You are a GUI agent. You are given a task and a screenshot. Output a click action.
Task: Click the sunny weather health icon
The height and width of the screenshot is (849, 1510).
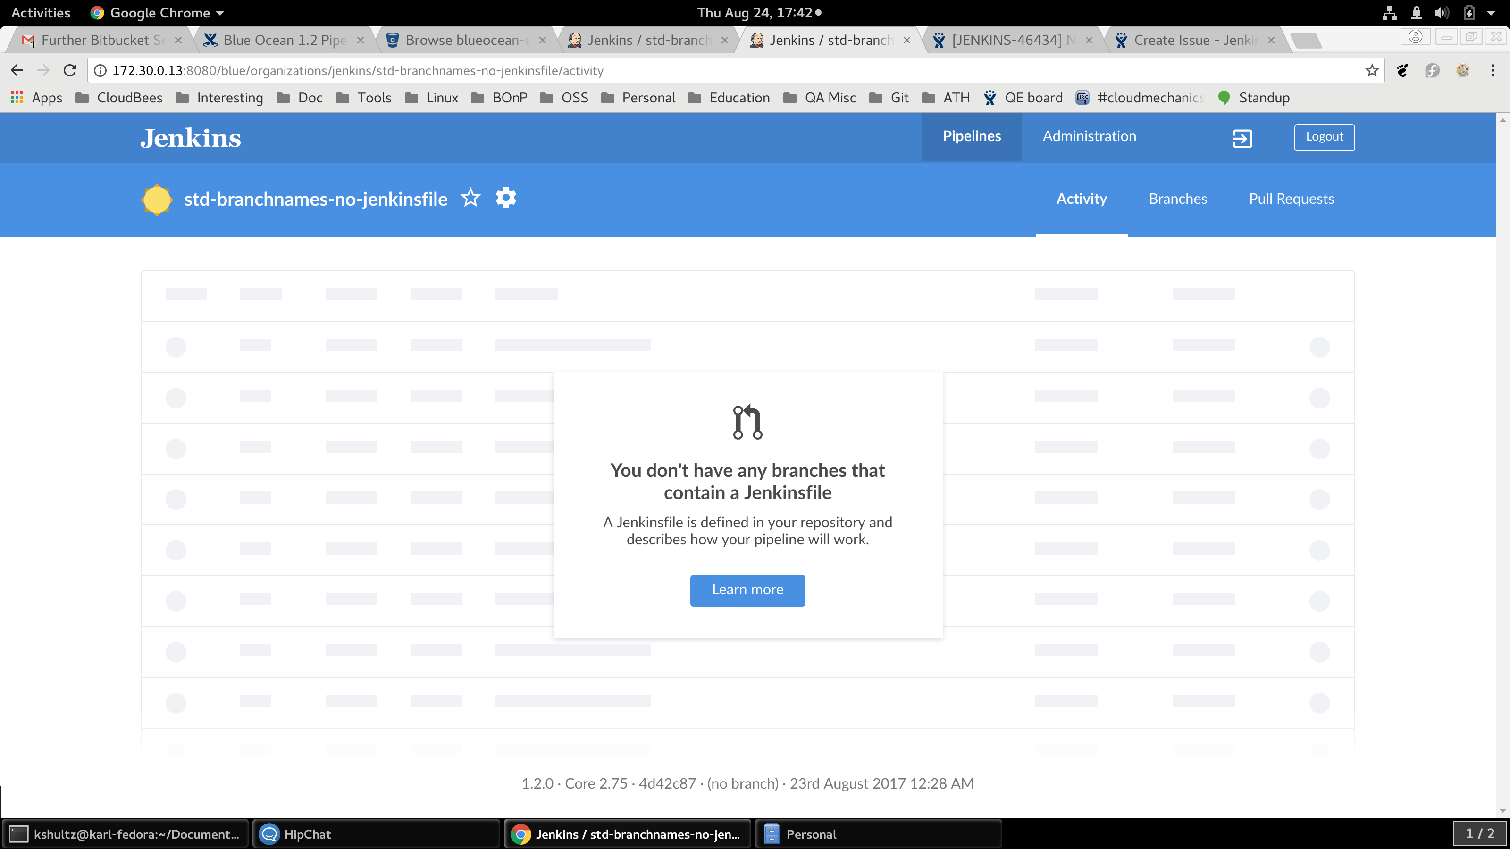pos(157,199)
